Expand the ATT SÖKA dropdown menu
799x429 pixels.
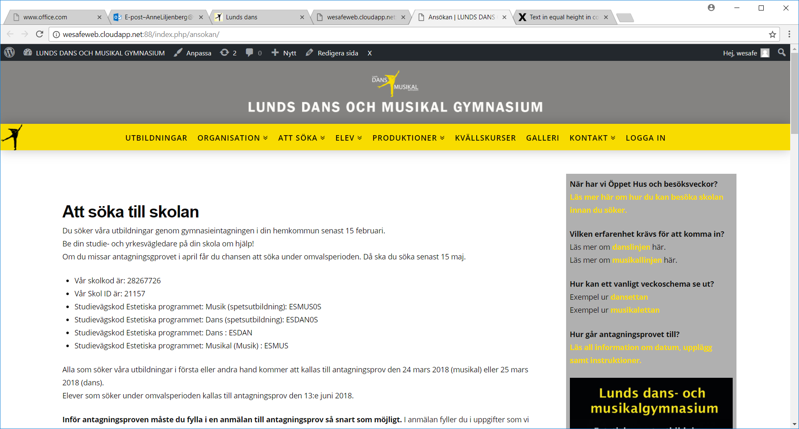pyautogui.click(x=301, y=138)
